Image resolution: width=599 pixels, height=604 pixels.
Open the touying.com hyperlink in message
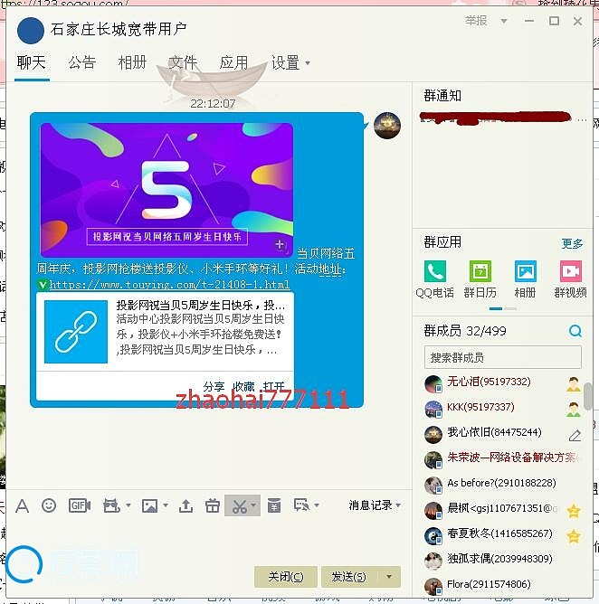pos(169,285)
